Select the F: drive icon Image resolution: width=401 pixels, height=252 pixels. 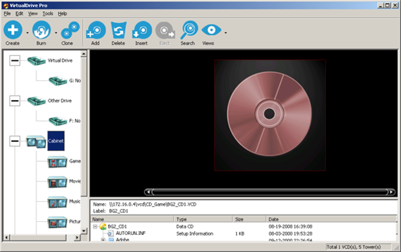tap(58, 121)
